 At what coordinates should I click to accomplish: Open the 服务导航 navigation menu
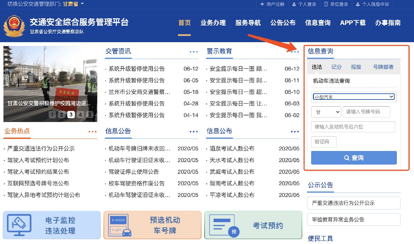point(248,23)
